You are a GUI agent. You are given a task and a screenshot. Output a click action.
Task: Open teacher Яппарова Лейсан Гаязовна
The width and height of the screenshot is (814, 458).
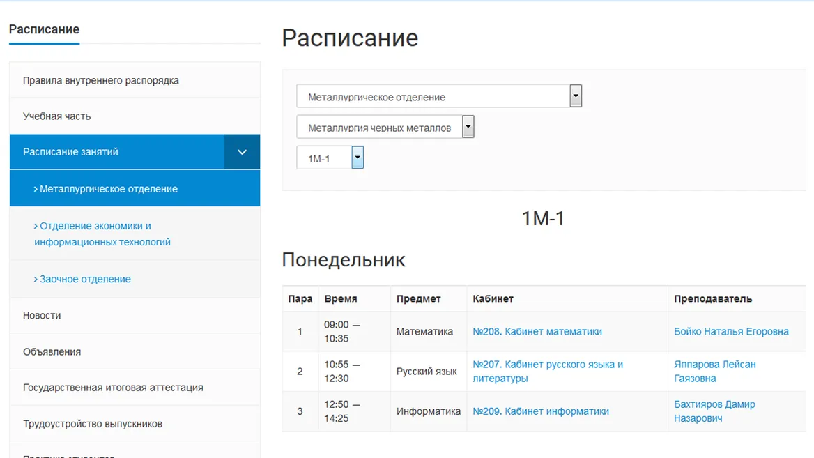tap(715, 372)
